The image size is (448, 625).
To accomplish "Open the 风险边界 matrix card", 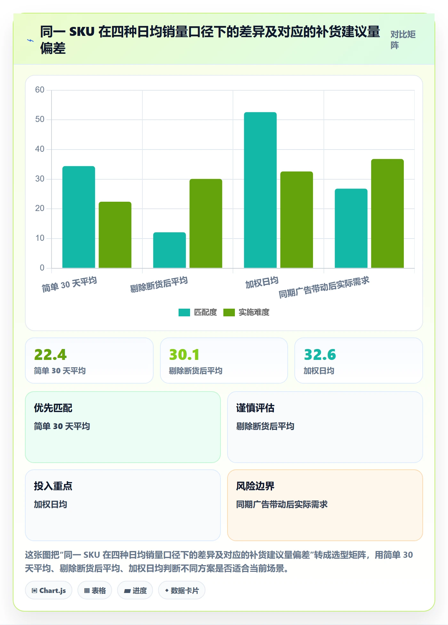I will tap(325, 505).
